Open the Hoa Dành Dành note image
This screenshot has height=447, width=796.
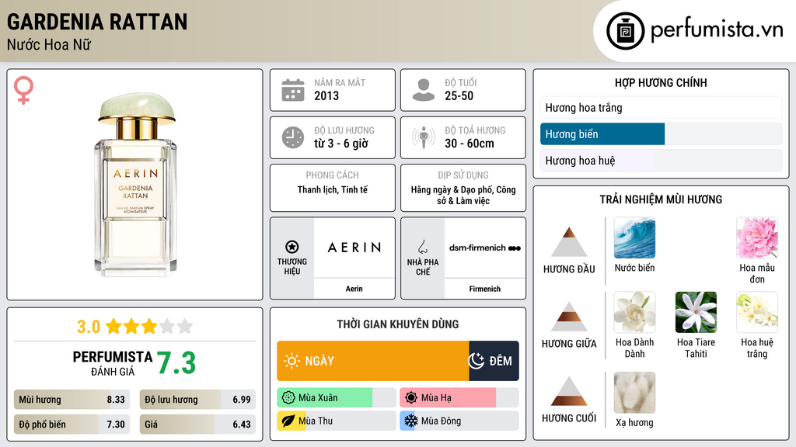coord(634,313)
